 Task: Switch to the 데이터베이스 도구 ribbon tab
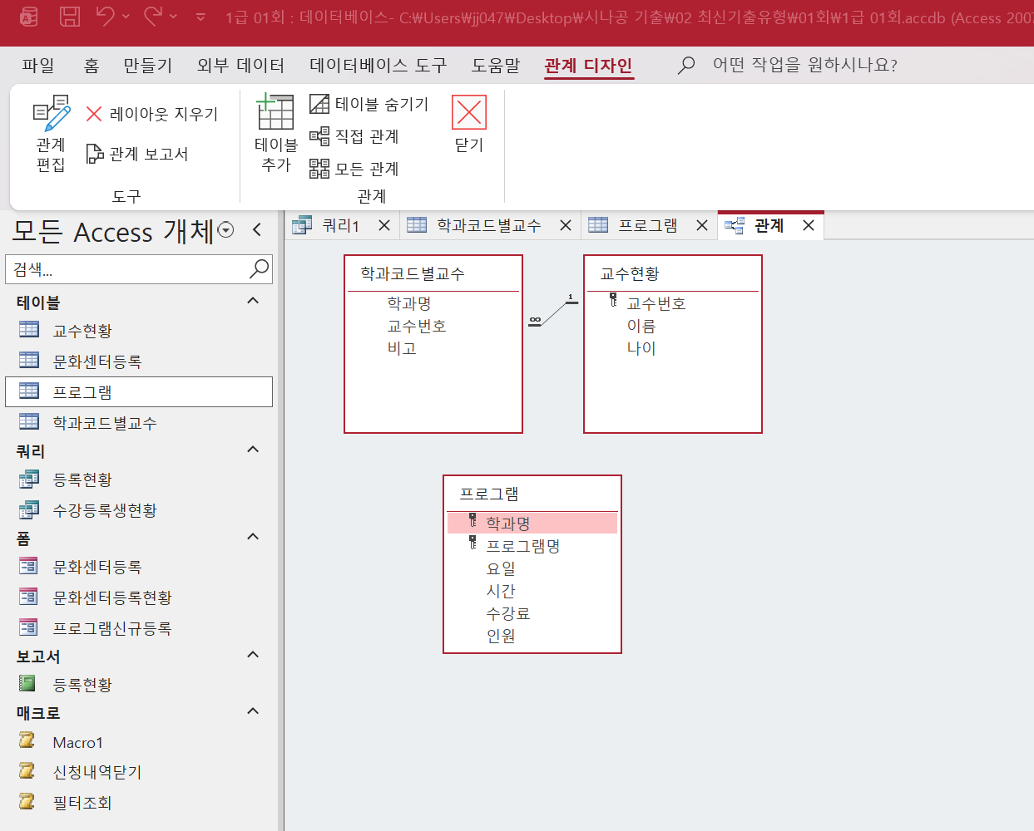point(378,65)
